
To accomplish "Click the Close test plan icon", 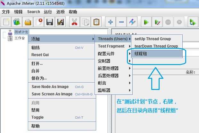I will click(x=38, y=22).
